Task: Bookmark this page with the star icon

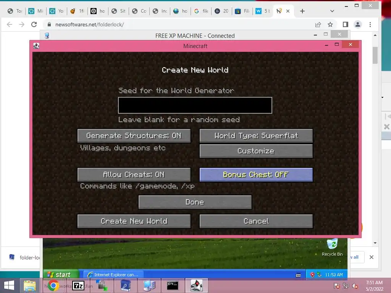Action: click(x=330, y=24)
